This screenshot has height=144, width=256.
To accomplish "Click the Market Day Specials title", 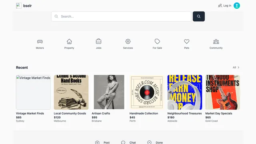I will pyautogui.click(x=219, y=113).
